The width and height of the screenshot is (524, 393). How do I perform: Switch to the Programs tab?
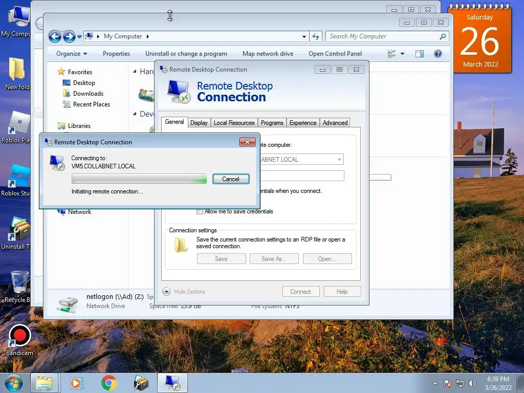[x=272, y=123]
